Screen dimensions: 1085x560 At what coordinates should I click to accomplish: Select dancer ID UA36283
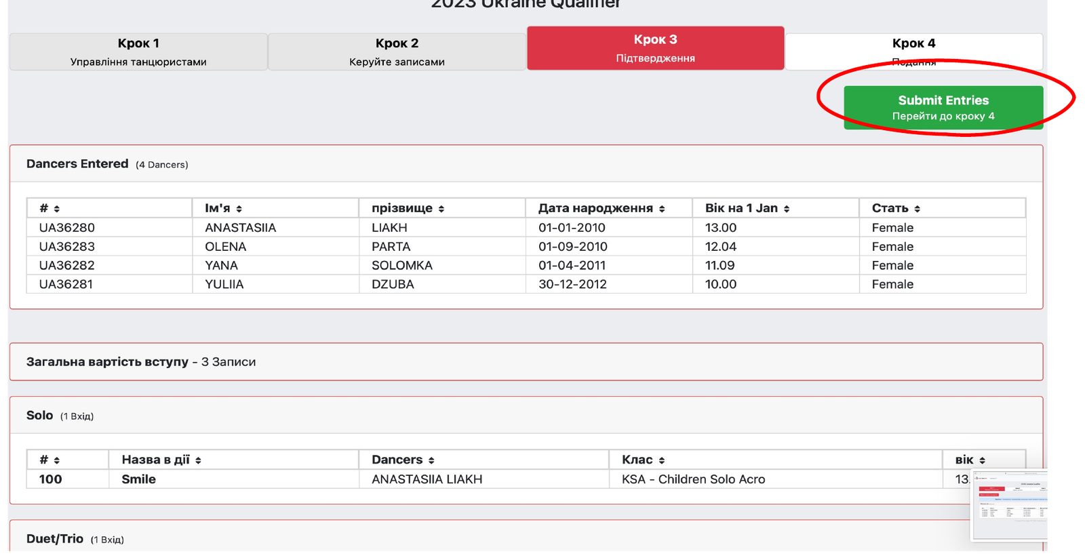pos(66,247)
